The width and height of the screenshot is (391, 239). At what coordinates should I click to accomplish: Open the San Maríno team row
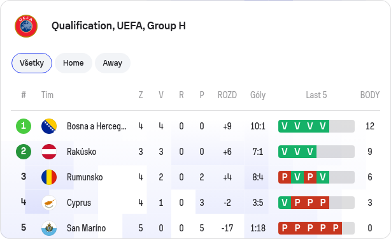195,228
